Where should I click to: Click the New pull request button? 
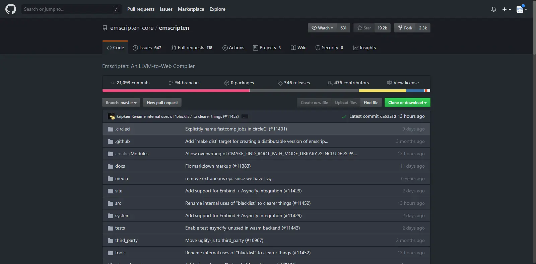(162, 103)
